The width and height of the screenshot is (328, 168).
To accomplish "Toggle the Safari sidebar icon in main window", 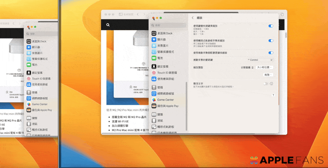I will tap(121, 14).
